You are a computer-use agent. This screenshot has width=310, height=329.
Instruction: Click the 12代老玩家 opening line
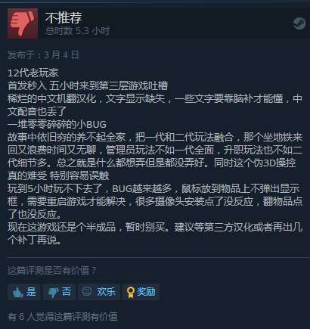(33, 73)
